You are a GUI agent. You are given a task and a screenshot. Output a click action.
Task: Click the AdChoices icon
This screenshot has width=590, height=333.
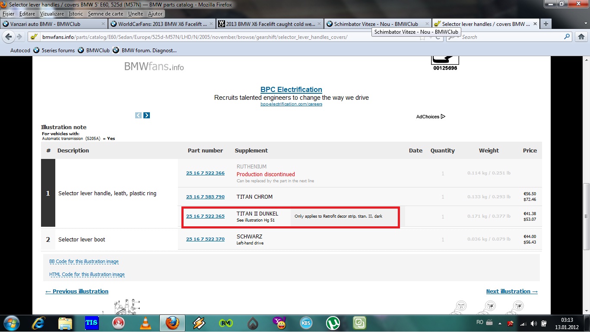pyautogui.click(x=443, y=117)
